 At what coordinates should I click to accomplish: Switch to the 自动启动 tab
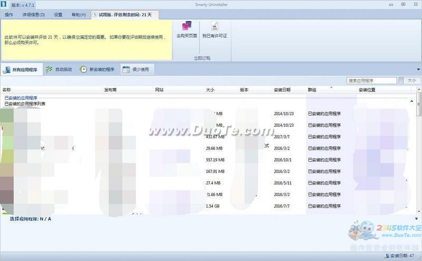click(59, 70)
